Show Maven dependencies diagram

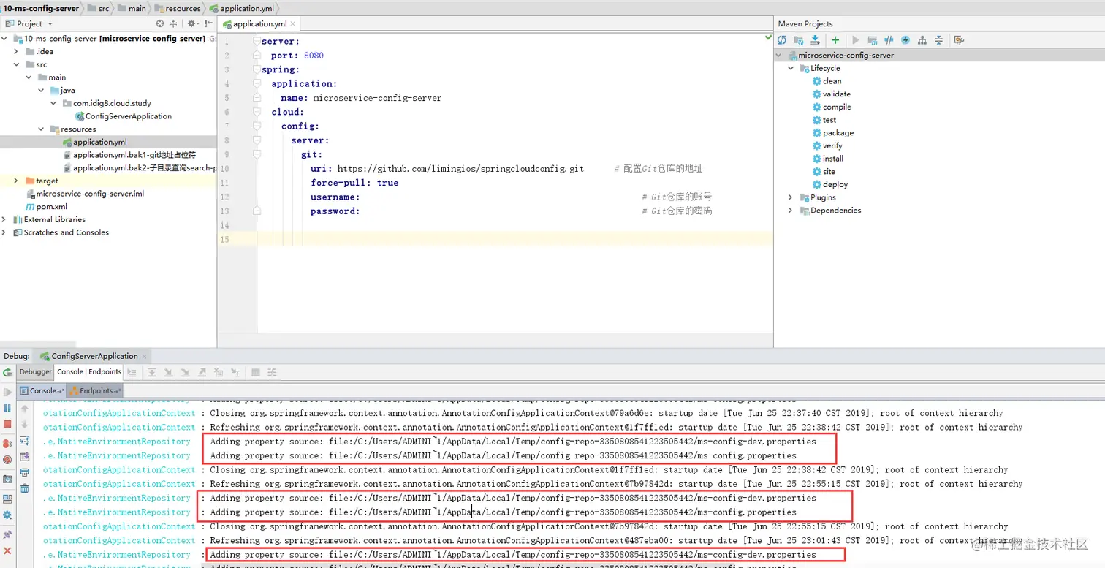tap(922, 40)
